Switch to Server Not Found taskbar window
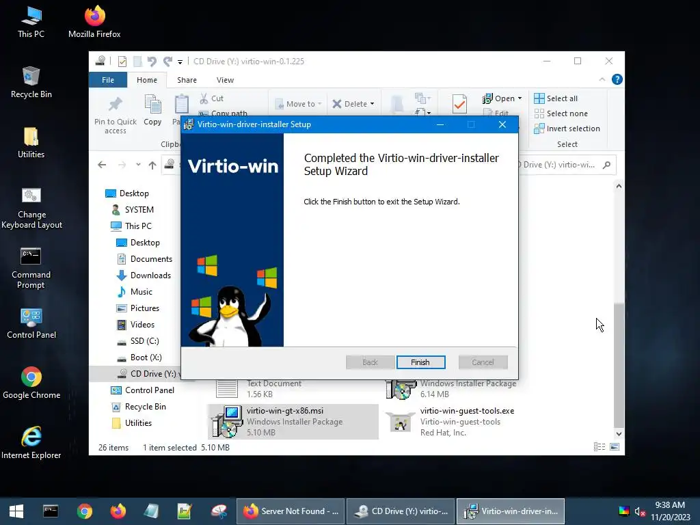The image size is (700, 525). (x=290, y=511)
